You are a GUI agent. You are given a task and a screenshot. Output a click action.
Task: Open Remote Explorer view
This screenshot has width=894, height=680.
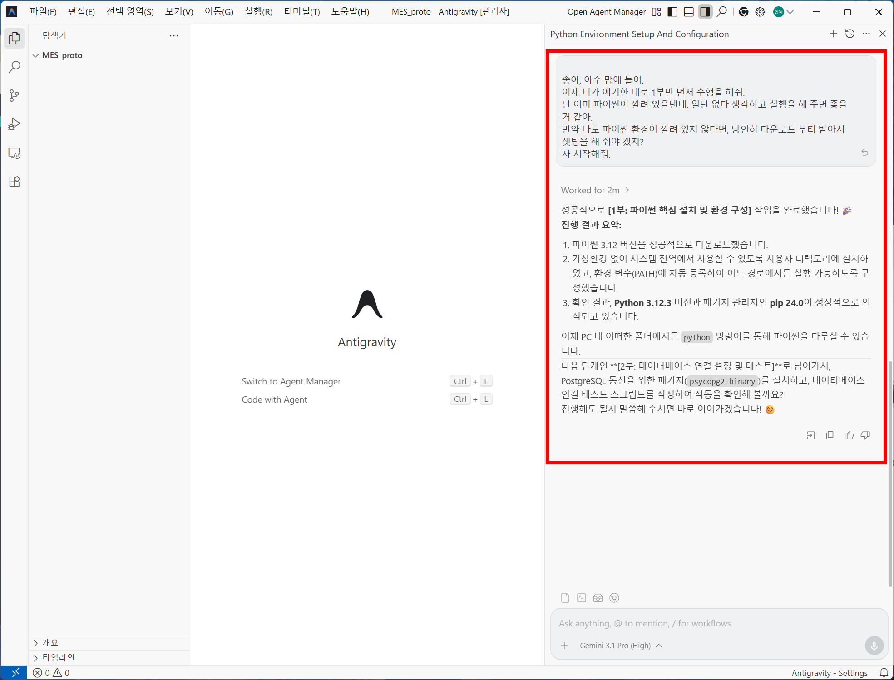click(15, 153)
